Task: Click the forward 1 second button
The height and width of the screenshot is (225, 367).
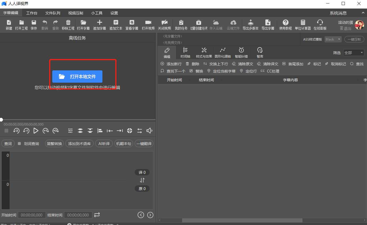Action: click(46, 131)
